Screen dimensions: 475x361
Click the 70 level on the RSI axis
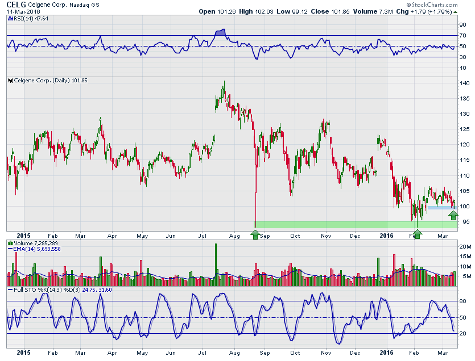click(462, 36)
